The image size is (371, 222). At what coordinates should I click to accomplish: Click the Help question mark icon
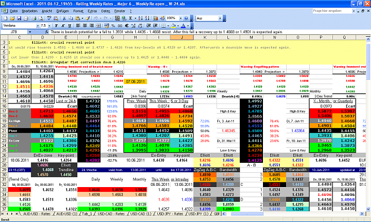point(186,18)
